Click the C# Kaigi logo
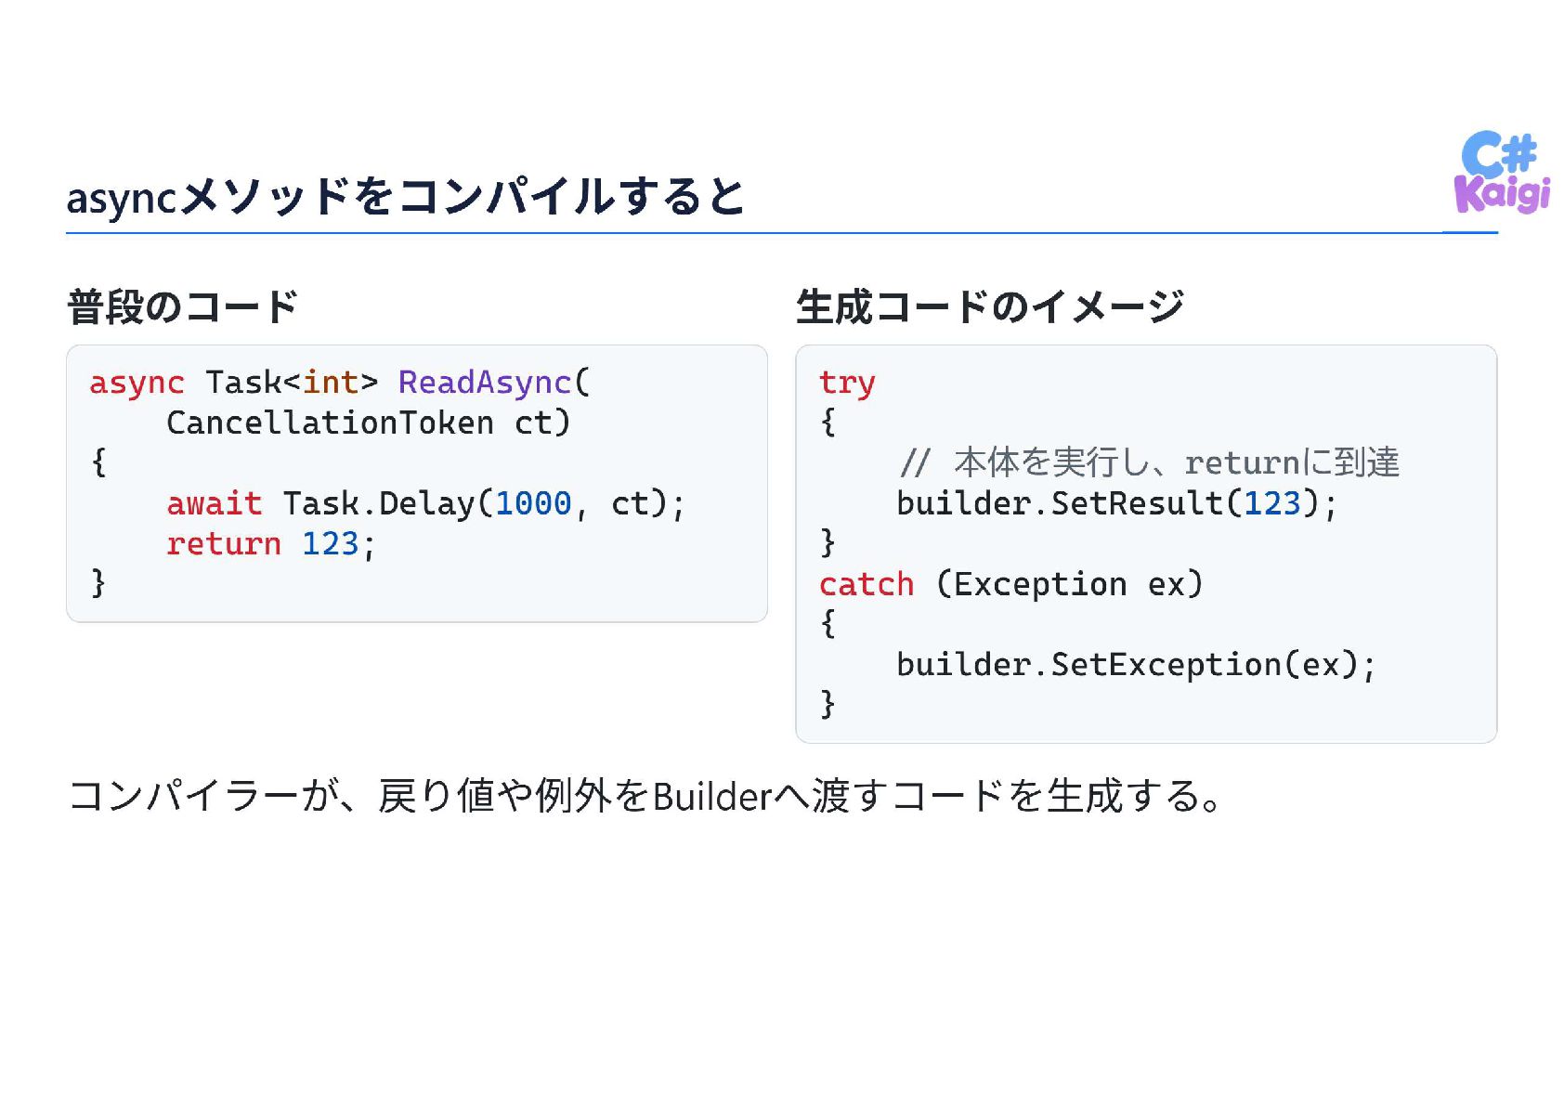 click(x=1502, y=172)
